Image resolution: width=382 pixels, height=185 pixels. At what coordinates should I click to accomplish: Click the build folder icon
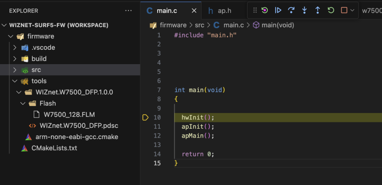[x=25, y=59]
